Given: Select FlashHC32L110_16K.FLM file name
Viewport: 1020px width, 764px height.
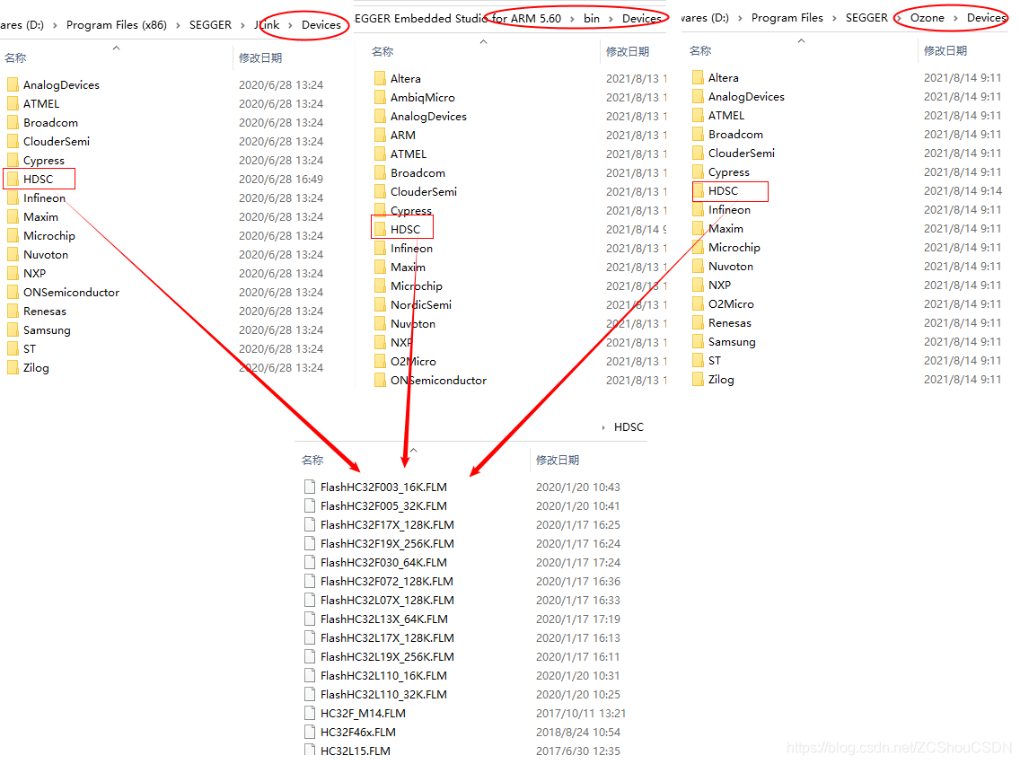Looking at the screenshot, I should tap(383, 675).
